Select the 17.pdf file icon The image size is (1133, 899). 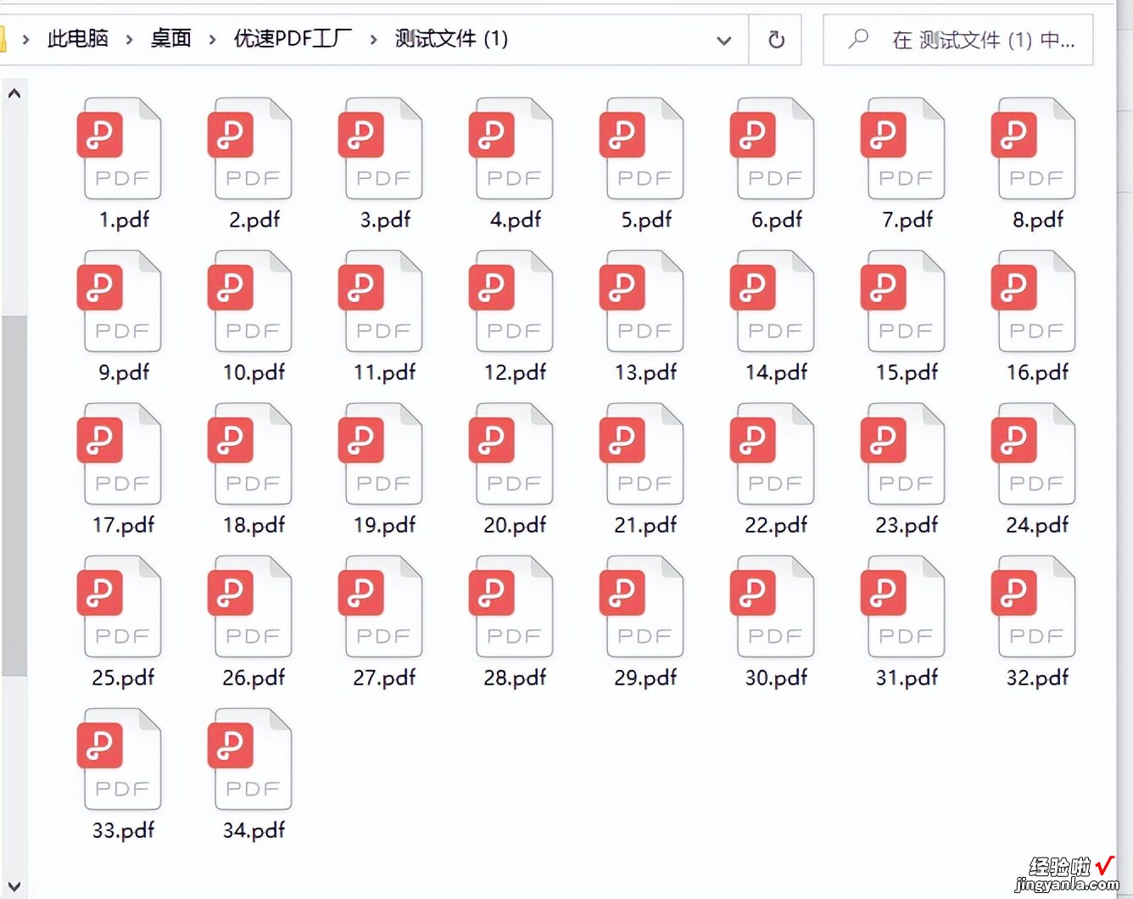pos(120,454)
